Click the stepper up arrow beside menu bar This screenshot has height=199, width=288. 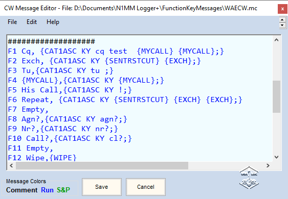(x=282, y=19)
